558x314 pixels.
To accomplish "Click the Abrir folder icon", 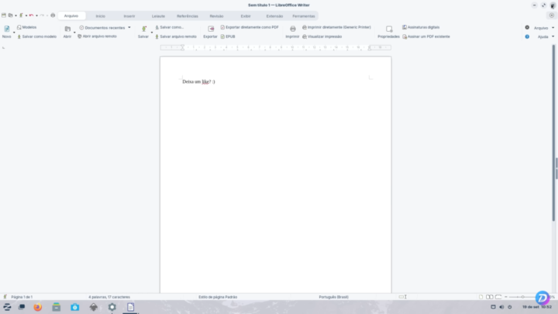I will tap(67, 29).
